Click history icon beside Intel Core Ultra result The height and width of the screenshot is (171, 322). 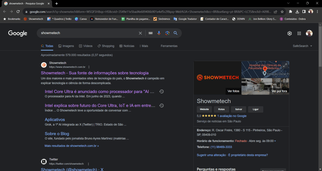(162, 92)
